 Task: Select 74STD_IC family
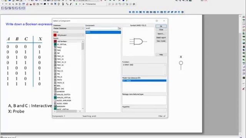pyautogui.click(x=61, y=83)
